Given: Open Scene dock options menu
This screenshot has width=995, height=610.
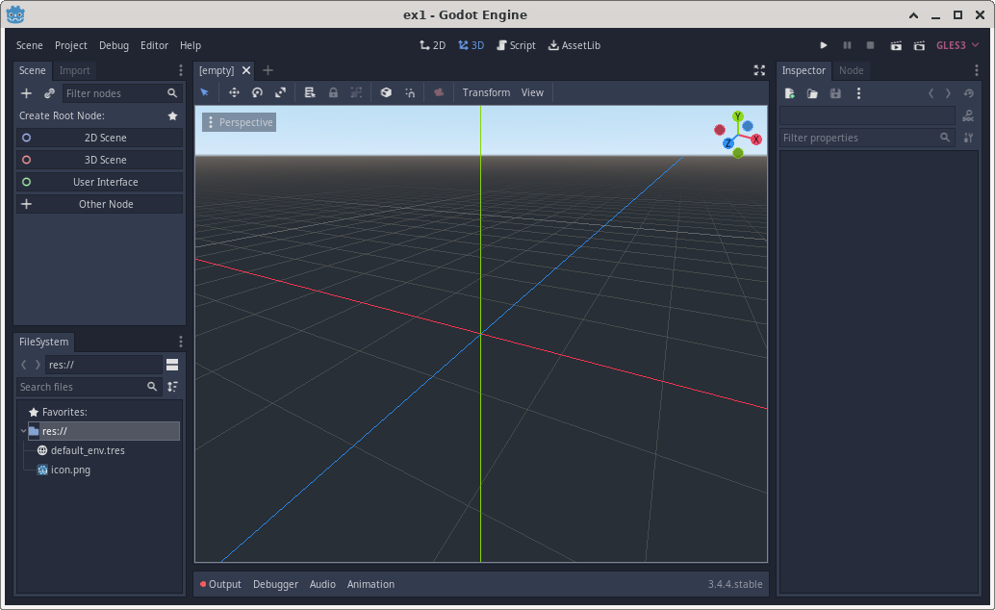Looking at the screenshot, I should [180, 70].
